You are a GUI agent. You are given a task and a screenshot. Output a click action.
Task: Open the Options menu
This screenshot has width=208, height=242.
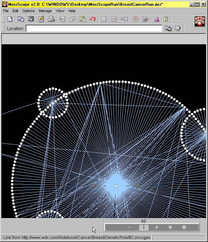click(x=29, y=11)
